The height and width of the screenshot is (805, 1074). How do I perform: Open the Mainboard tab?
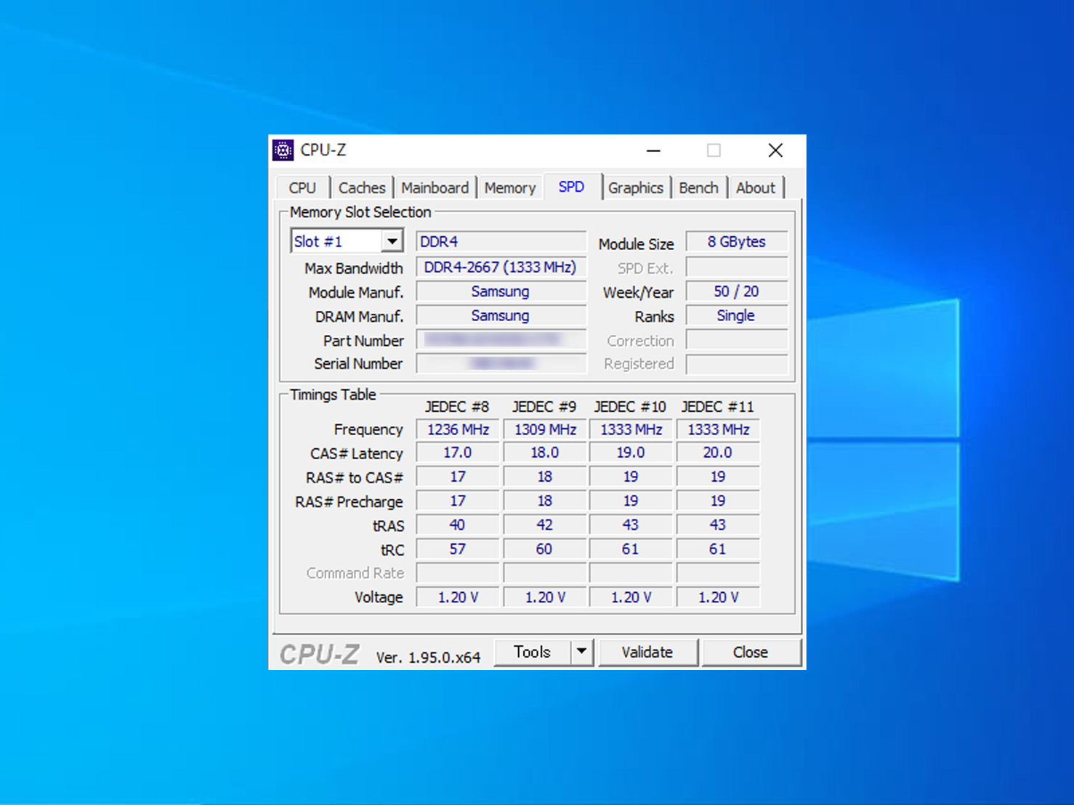pyautogui.click(x=435, y=187)
